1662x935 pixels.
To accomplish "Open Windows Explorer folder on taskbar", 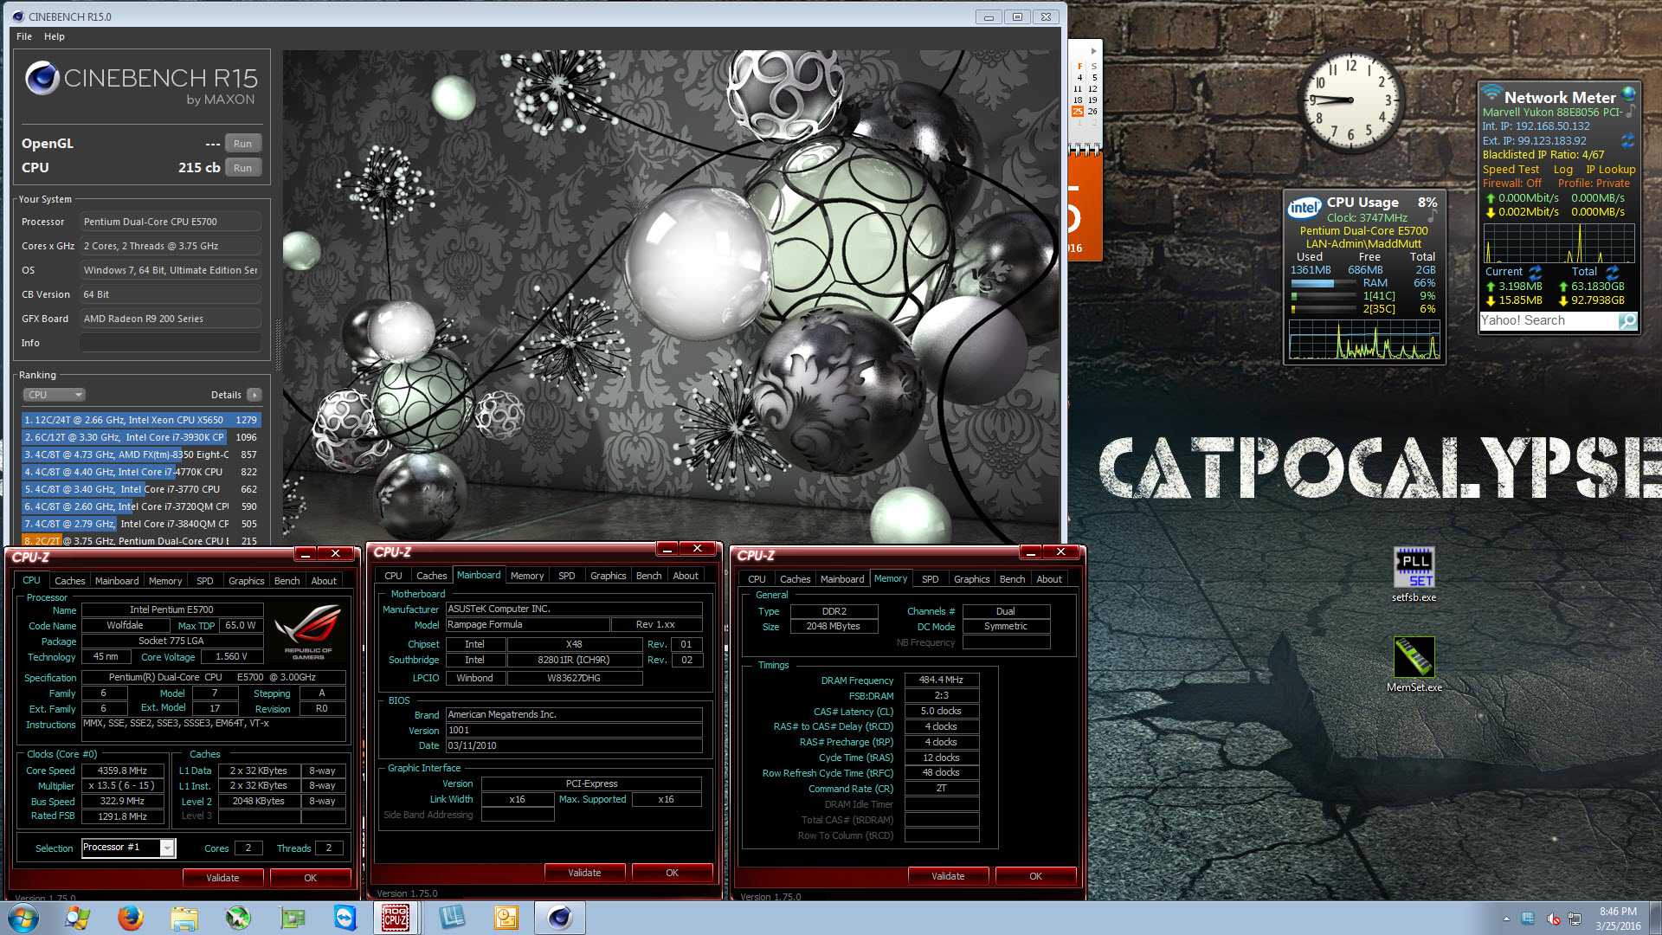I will [184, 918].
